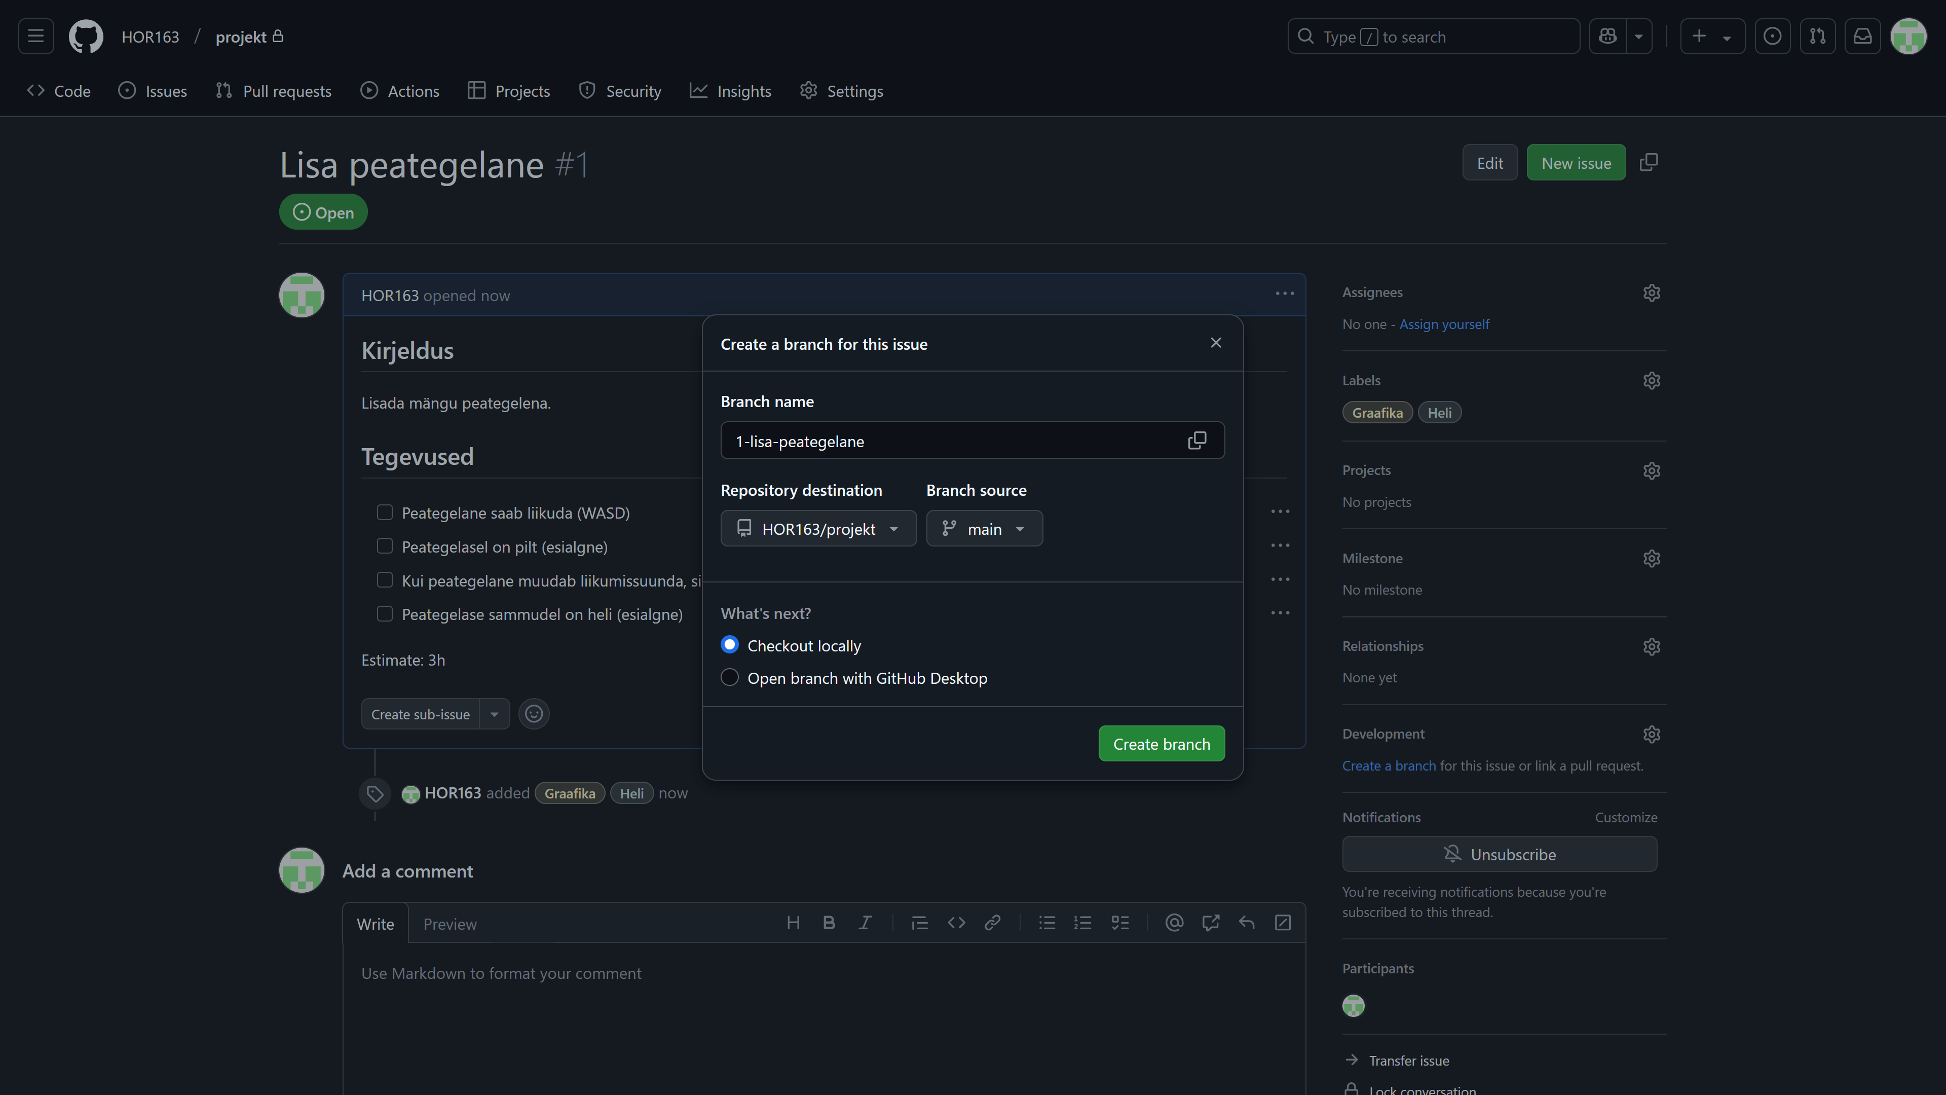Open the Code tab
Viewport: 1946px width, 1095px height.
point(59,91)
